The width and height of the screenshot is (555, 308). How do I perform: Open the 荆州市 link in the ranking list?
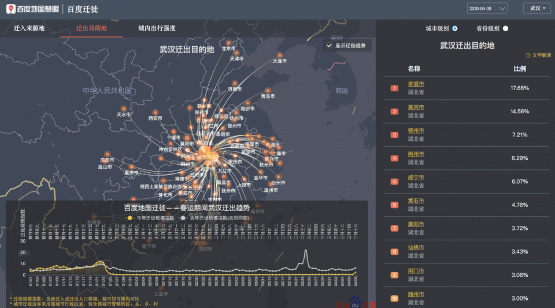click(x=416, y=154)
